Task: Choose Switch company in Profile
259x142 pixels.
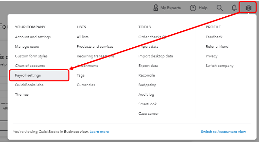Action: [220, 66]
